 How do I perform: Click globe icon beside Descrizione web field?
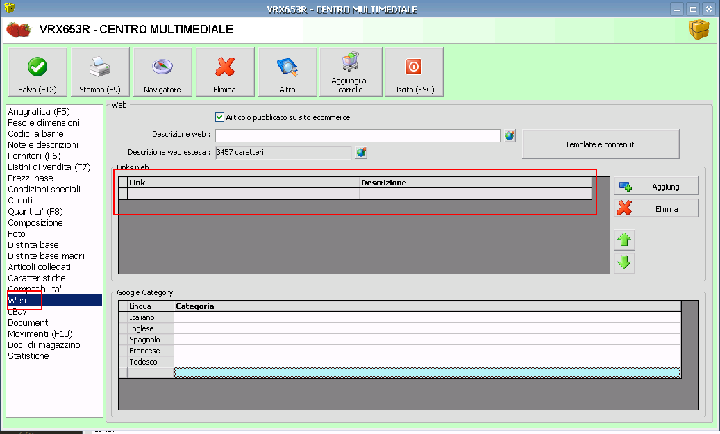point(510,135)
